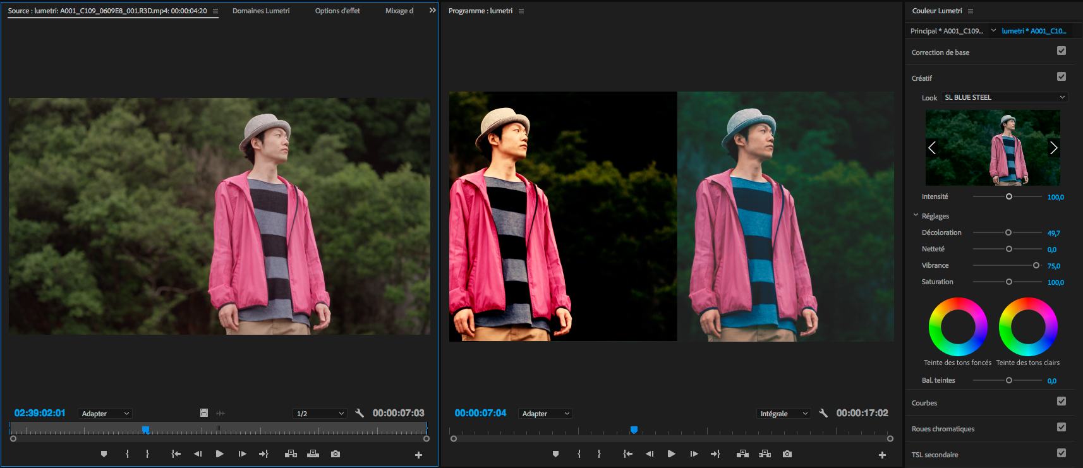Click Source timecode 02:39:02:01
This screenshot has width=1083, height=468.
tap(40, 413)
